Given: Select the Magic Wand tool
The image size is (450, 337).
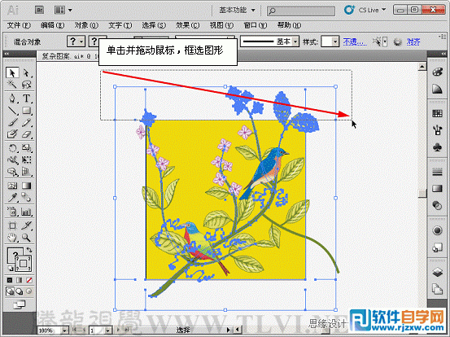Looking at the screenshot, I should tap(12, 85).
